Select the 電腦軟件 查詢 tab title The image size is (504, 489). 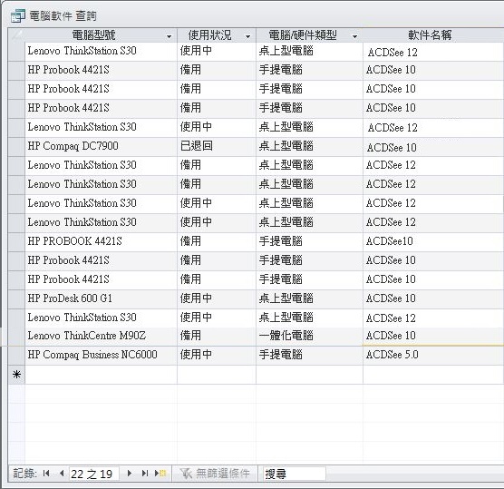[x=63, y=15]
